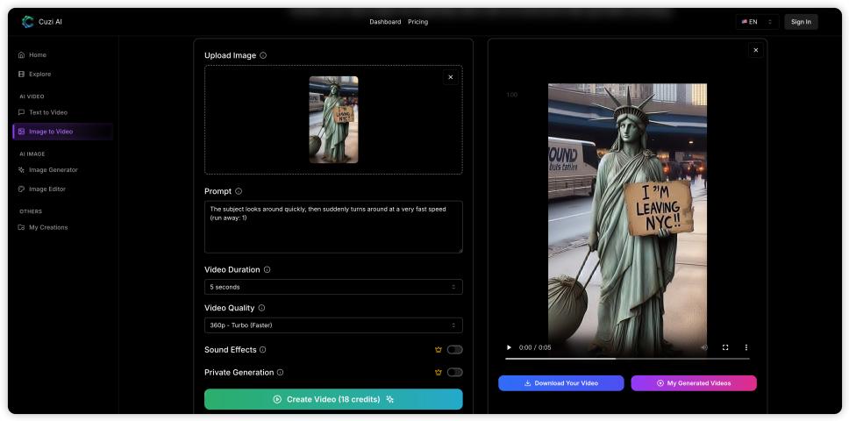This screenshot has width=849, height=421.
Task: Remove the uploaded image with the X
Action: [x=450, y=77]
